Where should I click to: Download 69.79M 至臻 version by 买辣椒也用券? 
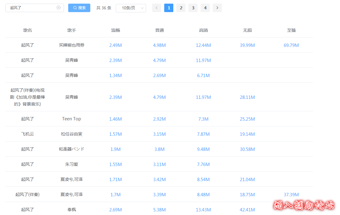[x=291, y=45]
